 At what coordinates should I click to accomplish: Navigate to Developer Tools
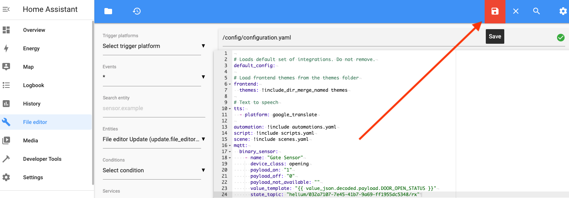pos(42,159)
